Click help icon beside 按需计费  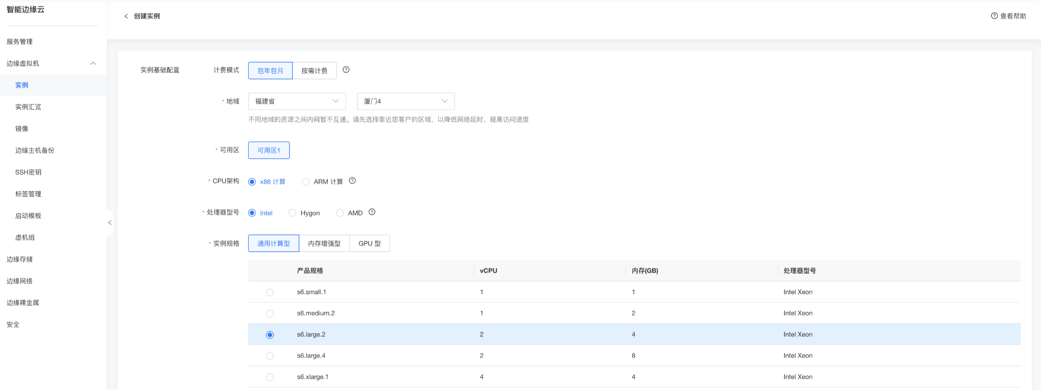tap(346, 70)
